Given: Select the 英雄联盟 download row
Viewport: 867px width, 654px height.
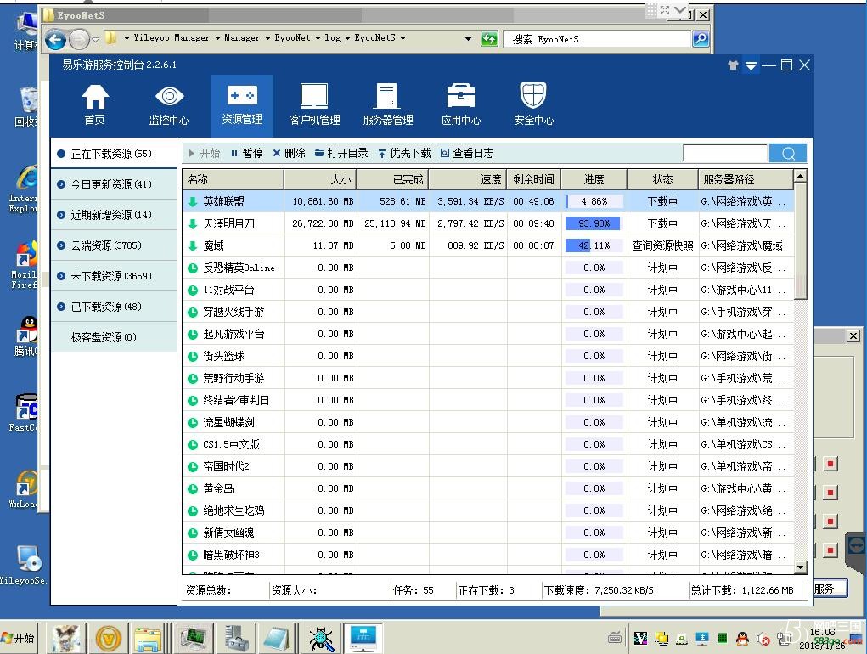Looking at the screenshot, I should (487, 201).
